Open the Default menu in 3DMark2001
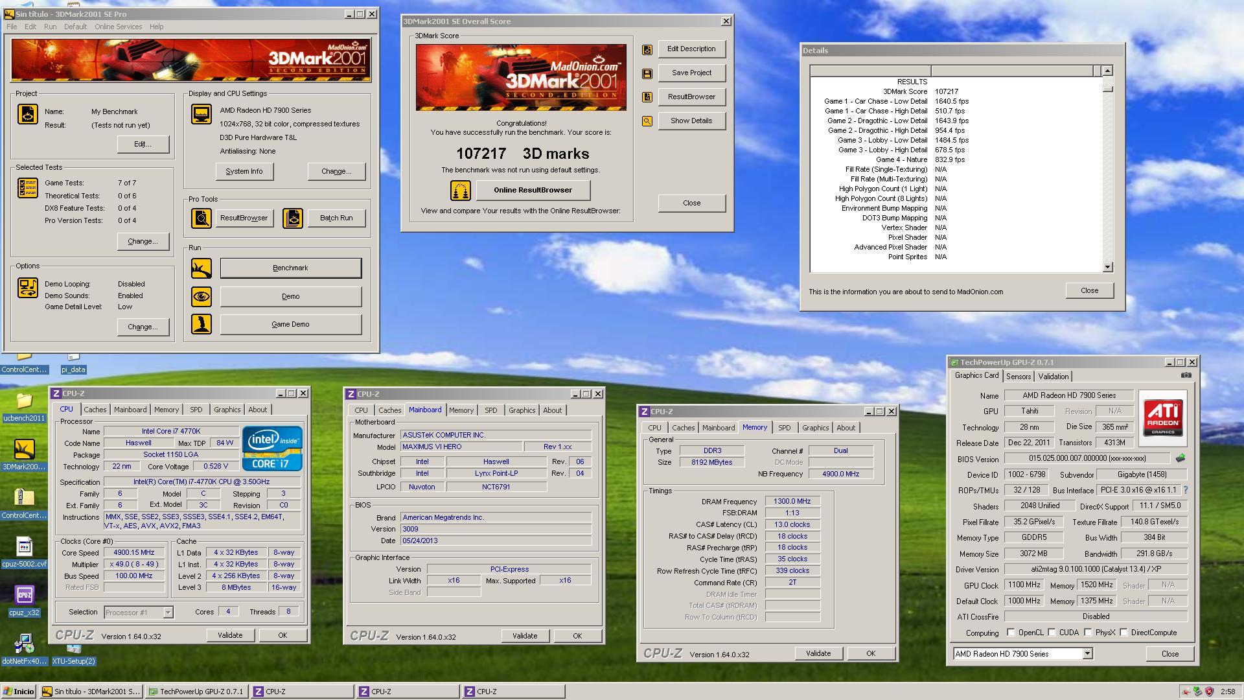This screenshot has width=1244, height=700. (75, 27)
